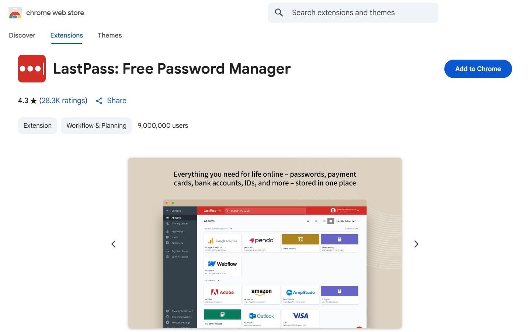Open the Security Dashboard icon

click(x=167, y=311)
